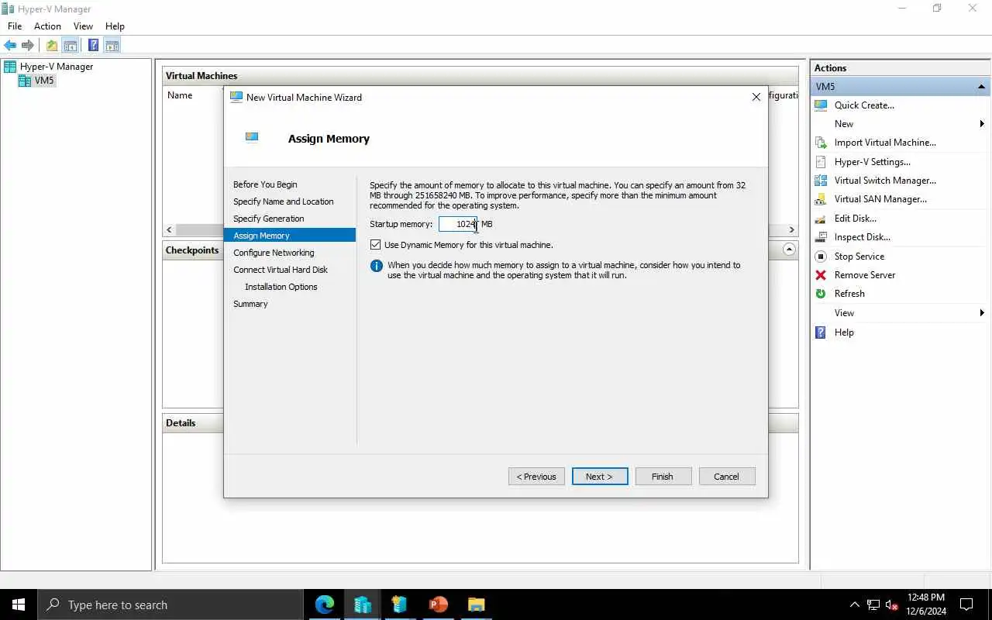This screenshot has height=620, width=992.
Task: Go to Summary wizard step
Action: coord(250,304)
